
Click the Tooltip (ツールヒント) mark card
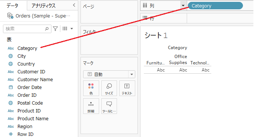pos(109,106)
